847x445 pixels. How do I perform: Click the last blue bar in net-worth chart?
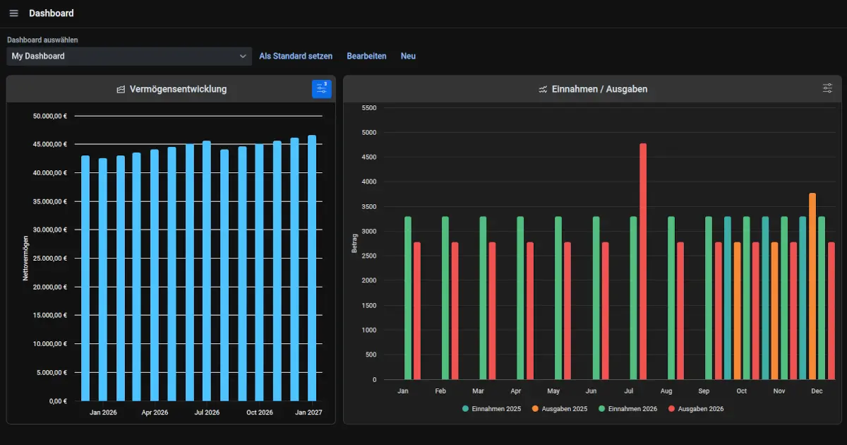[x=311, y=268]
